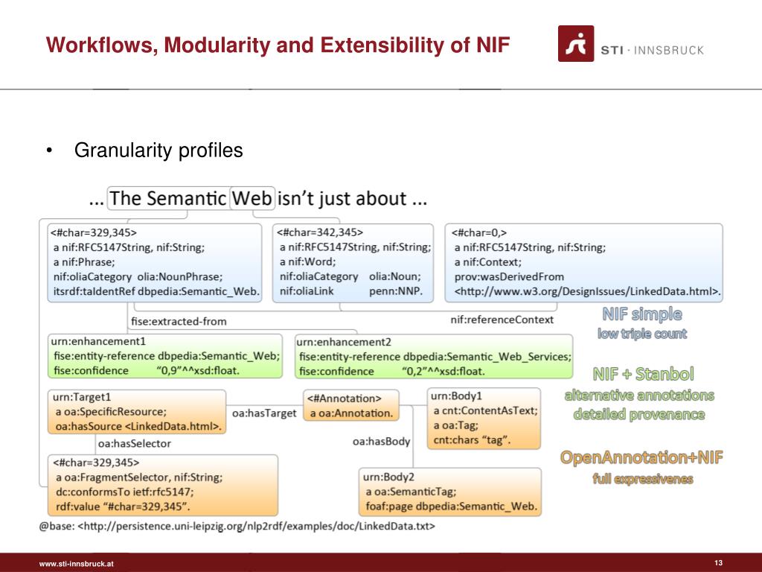Screen dimensions: 762x572
Task: Click 'urn:Body2' header
Action: [388, 477]
